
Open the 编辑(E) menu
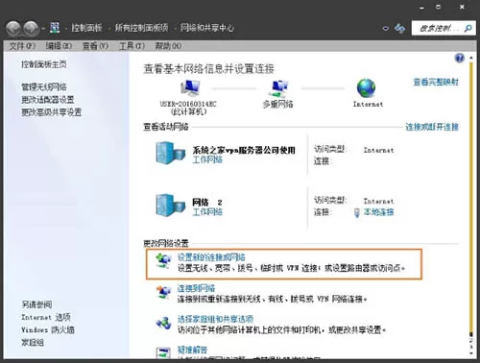pyautogui.click(x=59, y=46)
